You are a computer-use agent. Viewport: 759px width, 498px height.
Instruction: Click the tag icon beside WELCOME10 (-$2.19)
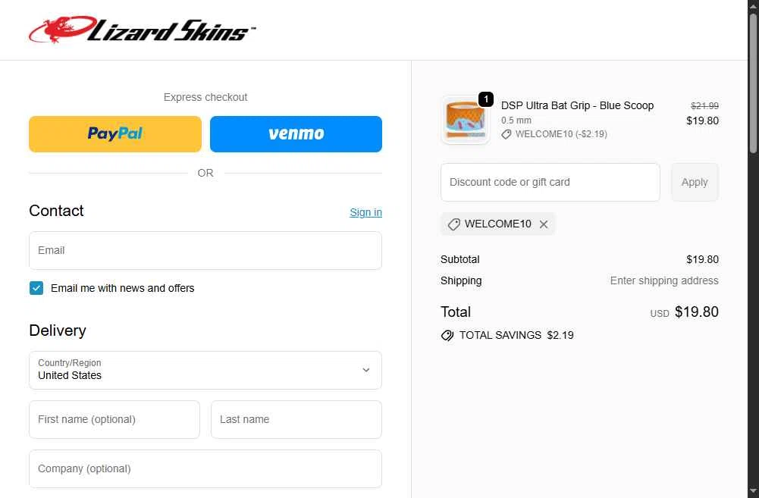(507, 134)
